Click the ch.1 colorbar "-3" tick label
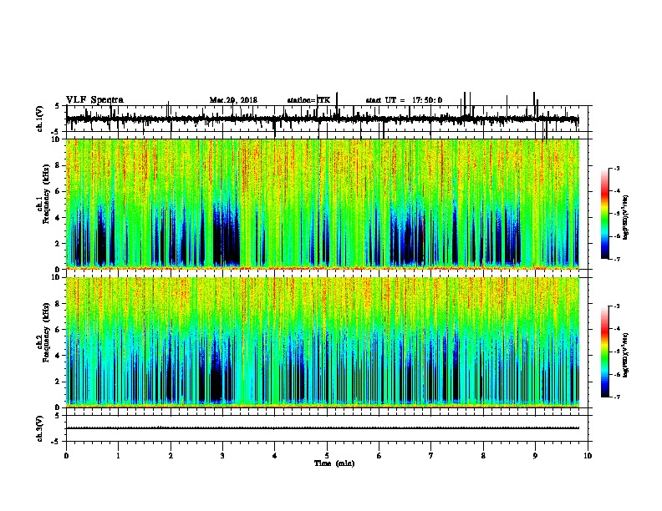This screenshot has width=662, height=511. tap(616, 169)
